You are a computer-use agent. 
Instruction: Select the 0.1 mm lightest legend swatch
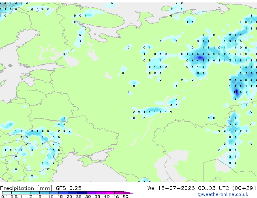click(x=7, y=193)
